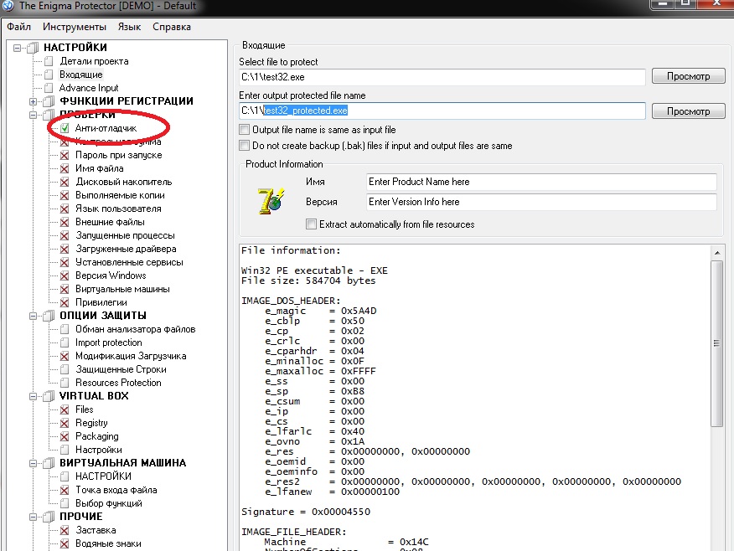734x551 pixels.
Task: Click the Выполняемые копии status icon
Action: 65,195
